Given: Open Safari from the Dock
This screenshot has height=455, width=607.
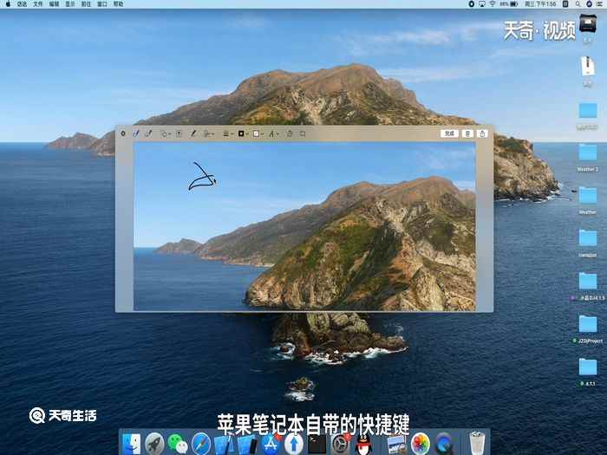Looking at the screenshot, I should point(201,444).
